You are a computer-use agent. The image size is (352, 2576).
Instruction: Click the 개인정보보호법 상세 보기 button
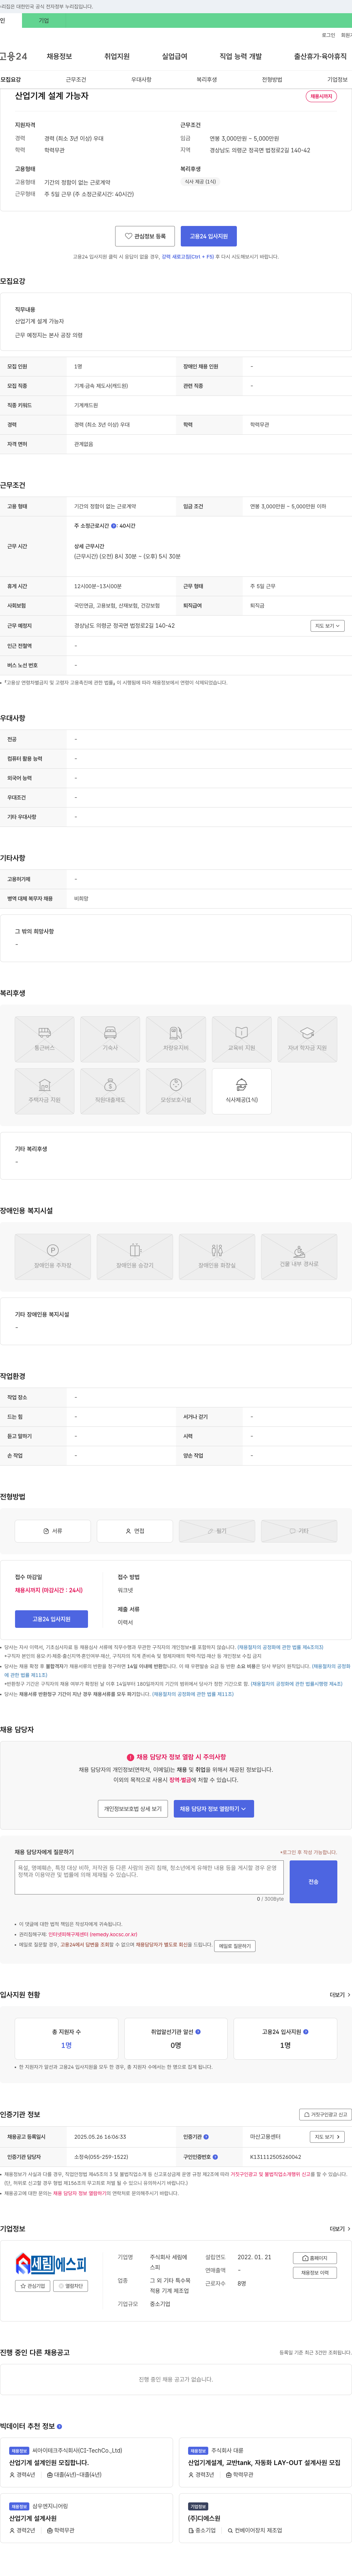(133, 1809)
